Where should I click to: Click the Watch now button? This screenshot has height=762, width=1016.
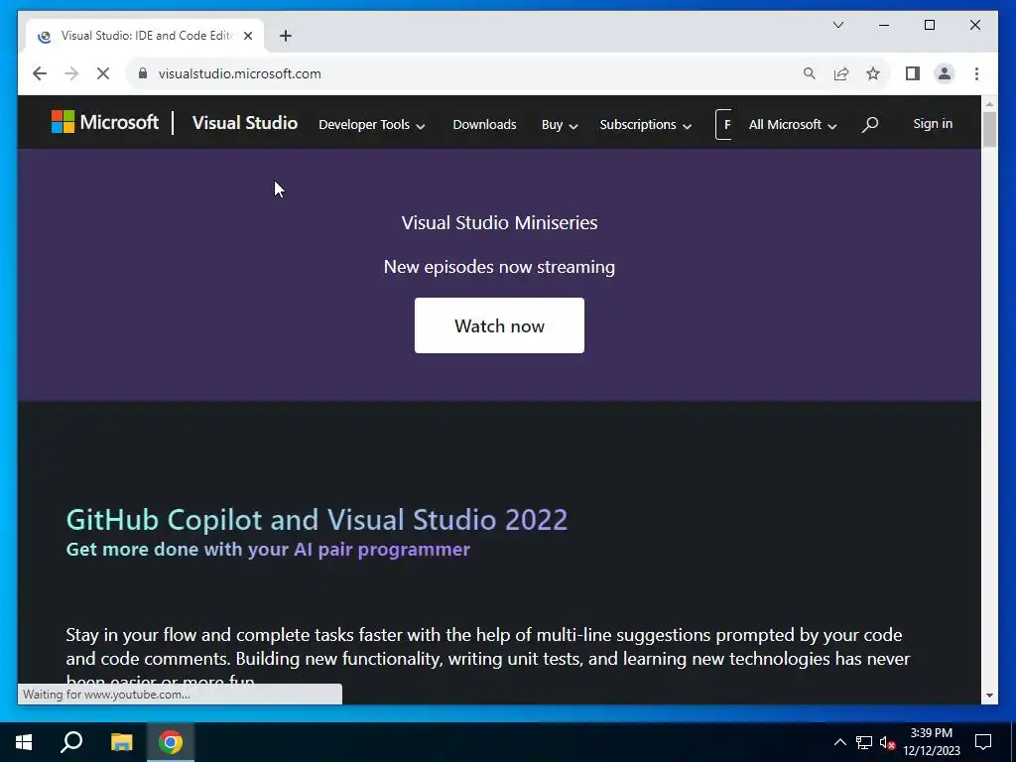click(499, 325)
